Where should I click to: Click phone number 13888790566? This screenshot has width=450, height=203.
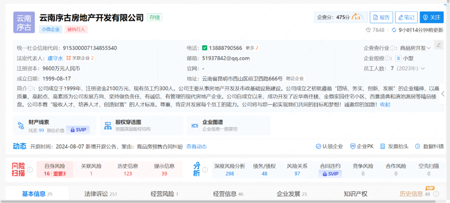pos(225,48)
